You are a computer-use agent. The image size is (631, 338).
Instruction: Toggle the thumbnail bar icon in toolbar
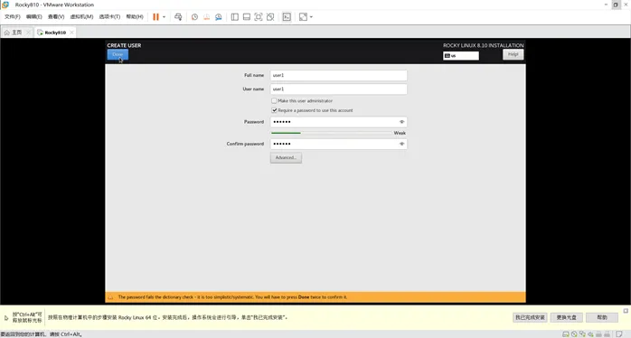(x=247, y=17)
